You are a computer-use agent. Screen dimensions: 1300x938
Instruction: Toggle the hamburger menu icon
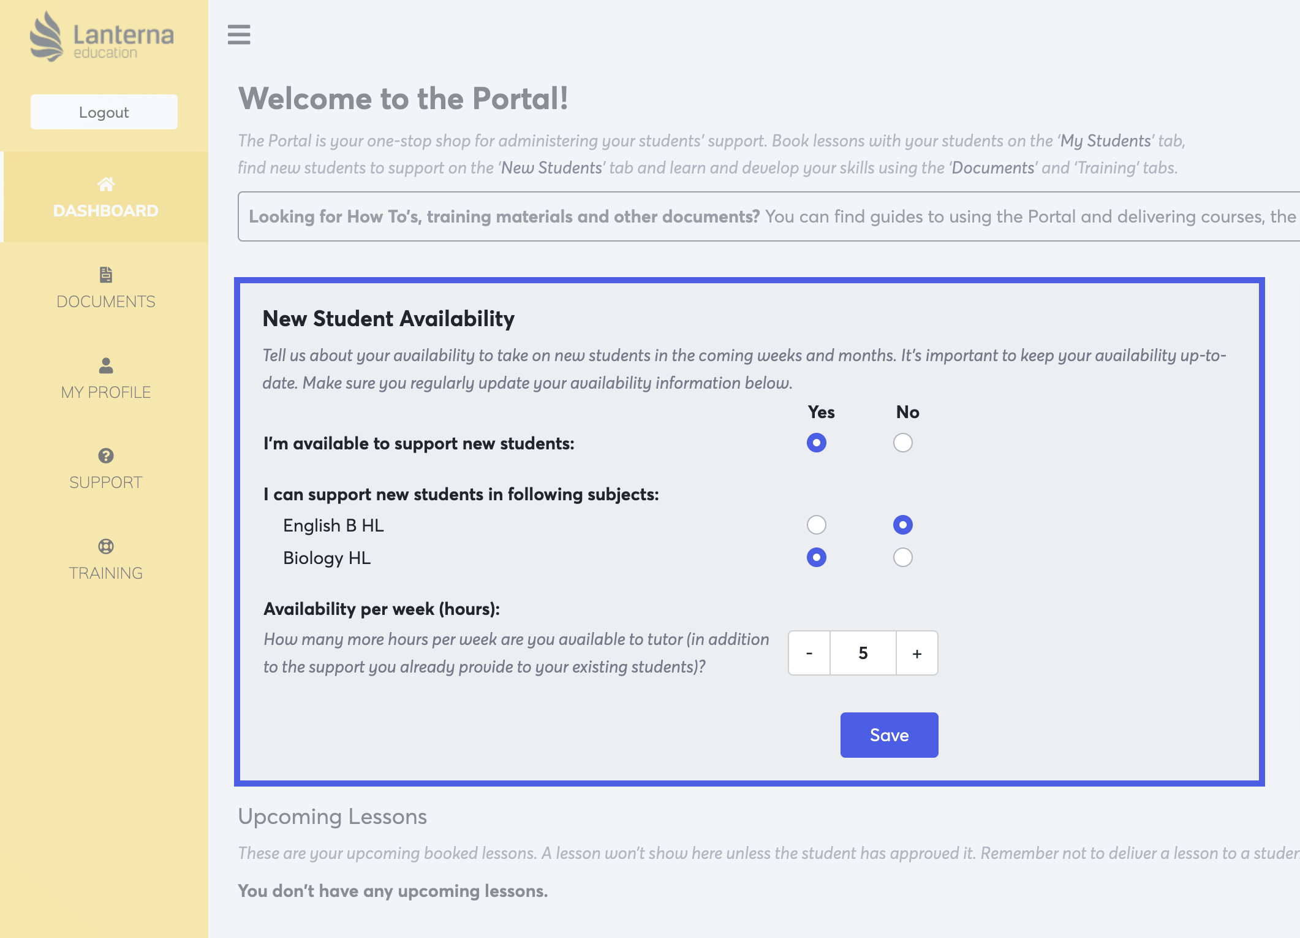click(239, 34)
